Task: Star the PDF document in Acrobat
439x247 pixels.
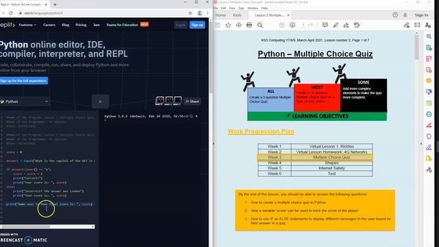Action: point(228,25)
